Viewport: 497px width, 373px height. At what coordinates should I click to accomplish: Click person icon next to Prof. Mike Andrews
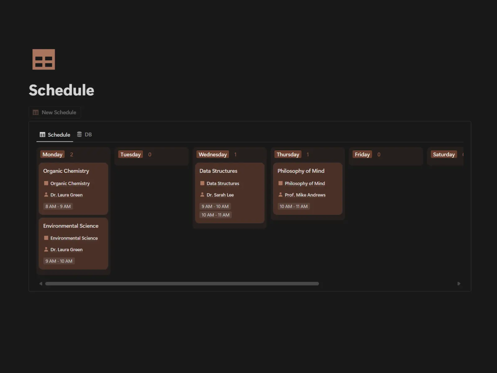pyautogui.click(x=280, y=195)
